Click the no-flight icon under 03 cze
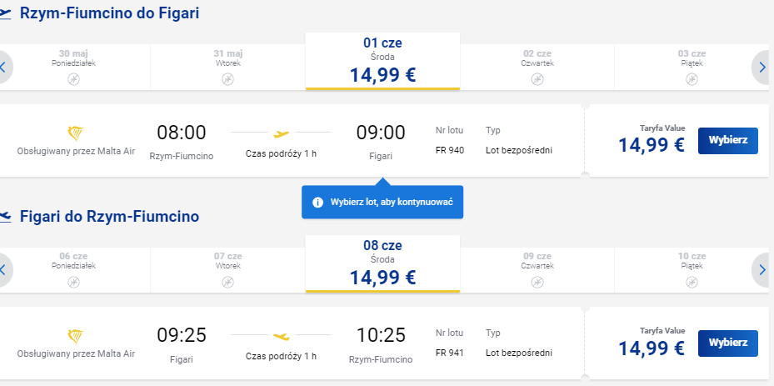This screenshot has width=774, height=386. 692,79
